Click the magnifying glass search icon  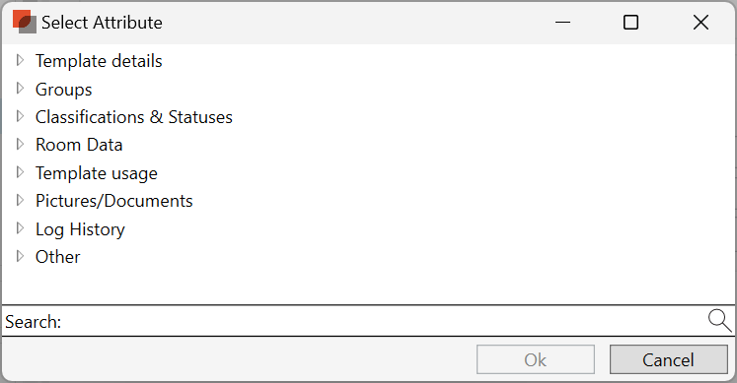click(x=719, y=321)
